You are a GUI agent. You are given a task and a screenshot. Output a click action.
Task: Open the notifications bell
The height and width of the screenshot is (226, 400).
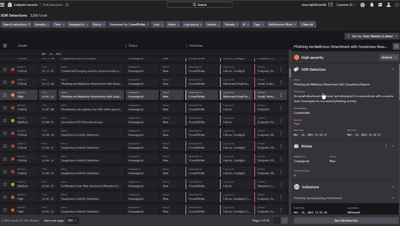372,4
